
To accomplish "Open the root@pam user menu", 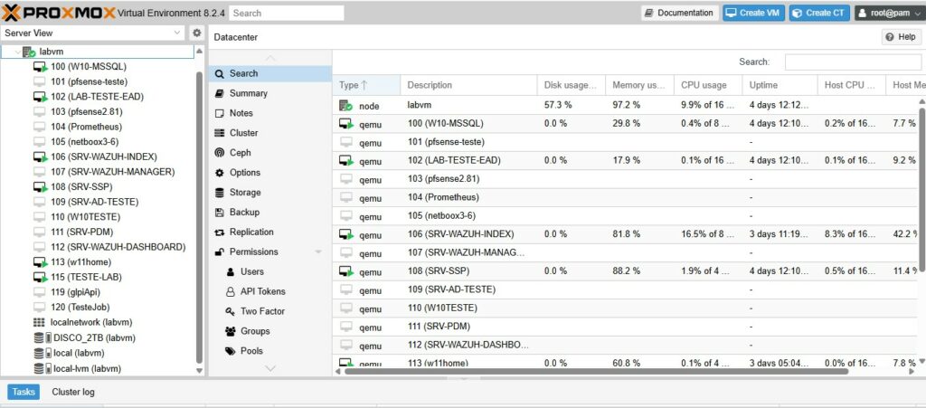I will (890, 13).
